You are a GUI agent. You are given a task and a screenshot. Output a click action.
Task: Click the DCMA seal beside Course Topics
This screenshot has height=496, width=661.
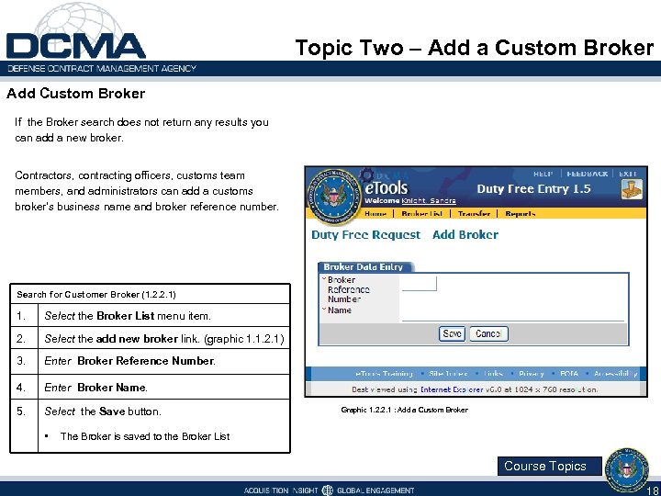coord(627,469)
